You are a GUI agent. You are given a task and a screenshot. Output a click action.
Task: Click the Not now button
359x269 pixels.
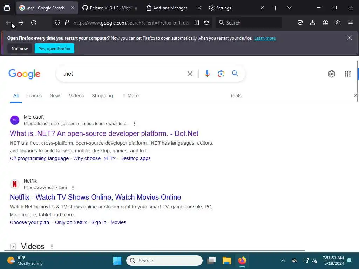coord(20,48)
